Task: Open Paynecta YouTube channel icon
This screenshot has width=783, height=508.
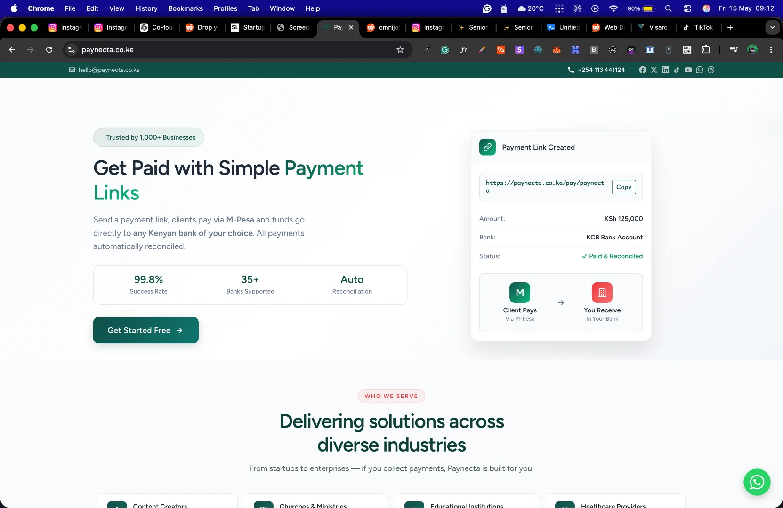Action: point(688,70)
